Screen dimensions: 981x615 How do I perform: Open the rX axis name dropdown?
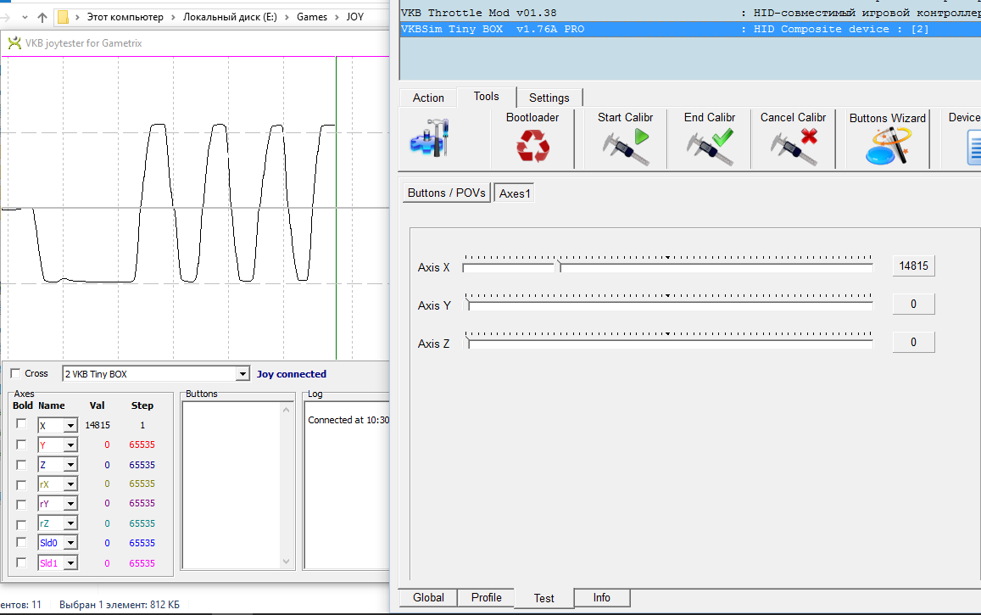[x=70, y=484]
